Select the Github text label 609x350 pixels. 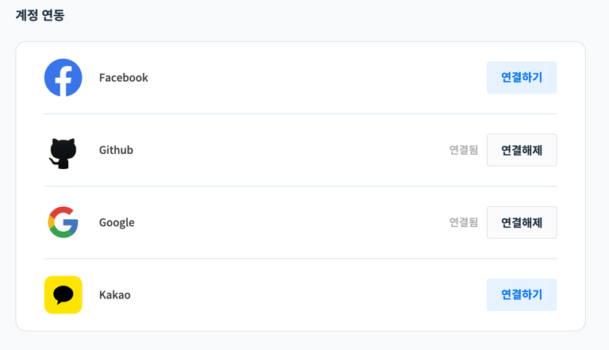point(116,150)
